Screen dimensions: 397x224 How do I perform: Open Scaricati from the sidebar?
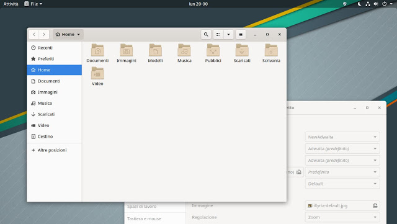pyautogui.click(x=54, y=114)
